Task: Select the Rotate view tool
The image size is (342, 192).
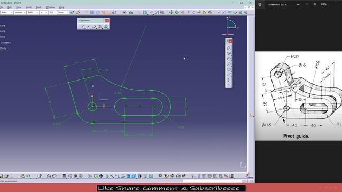Action: (x=107, y=176)
